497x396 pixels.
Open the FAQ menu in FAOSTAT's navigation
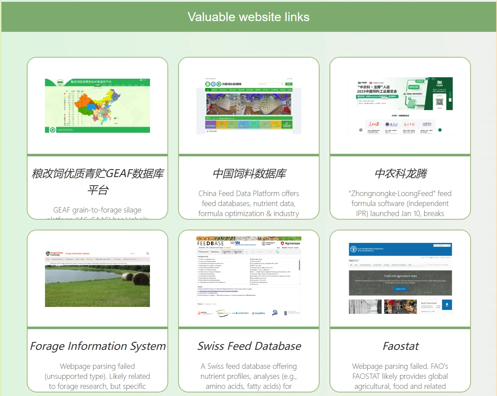tap(410, 265)
